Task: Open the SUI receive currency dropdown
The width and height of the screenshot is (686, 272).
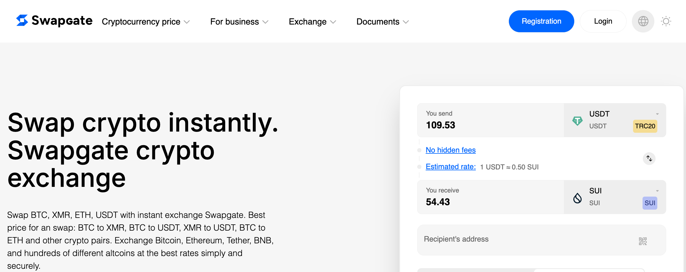Action: click(657, 191)
